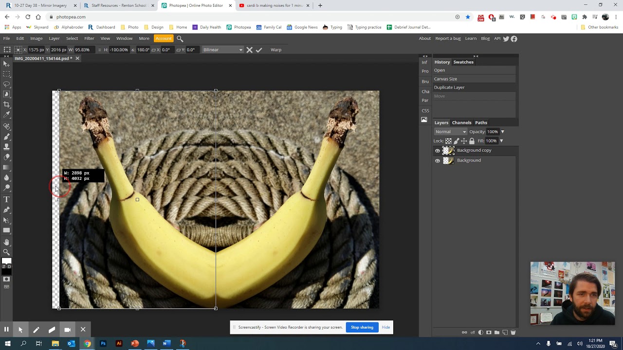Image resolution: width=623 pixels, height=350 pixels.
Task: Select the Eyedropper tool
Action: (6, 115)
